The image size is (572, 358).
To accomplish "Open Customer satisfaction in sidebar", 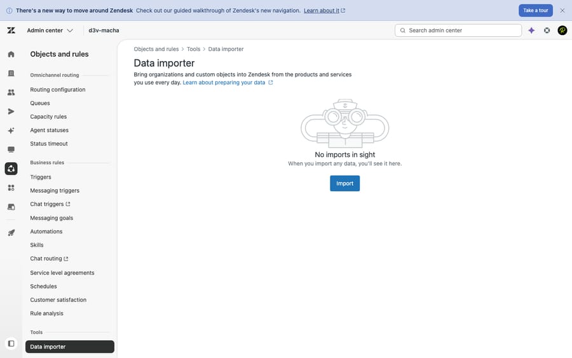I will 58,299.
